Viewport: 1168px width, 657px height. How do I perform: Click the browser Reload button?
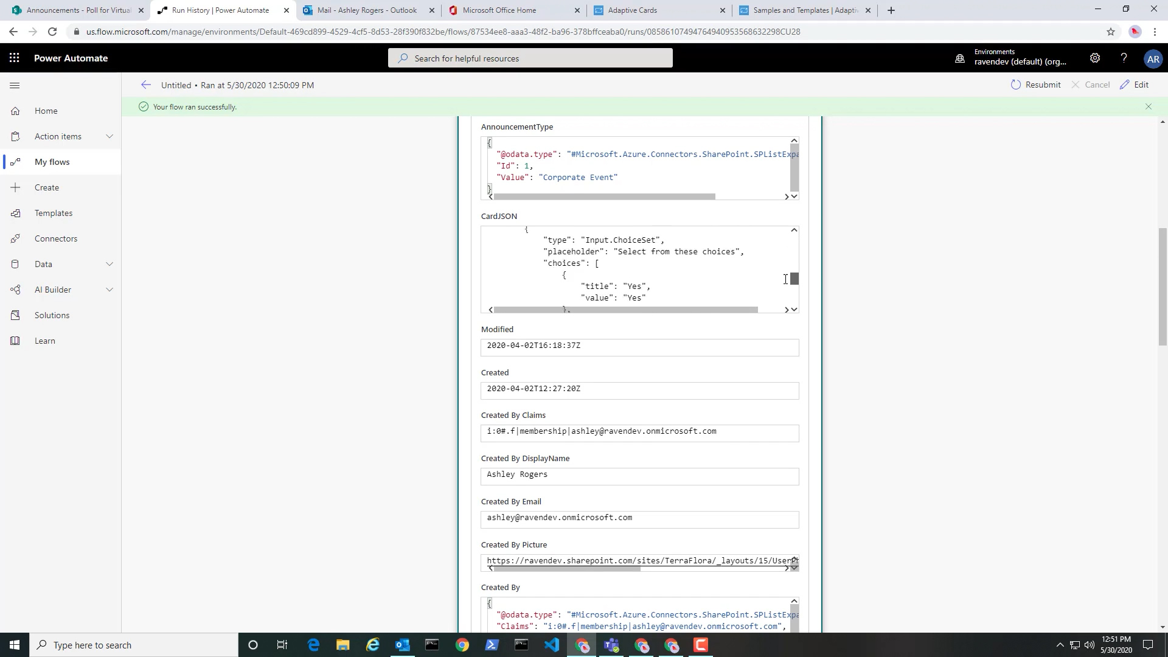point(52,32)
